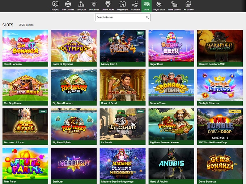Select the New Games icon

click(68, 4)
